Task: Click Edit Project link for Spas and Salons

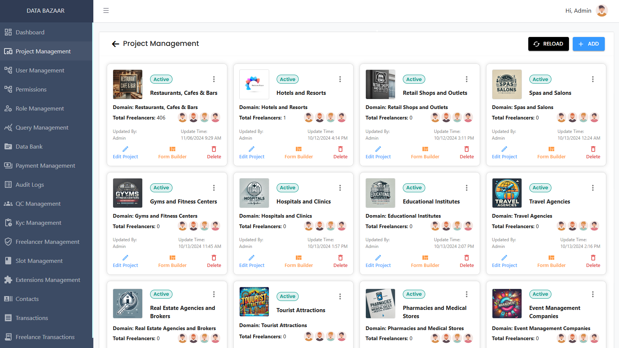Action: point(504,156)
